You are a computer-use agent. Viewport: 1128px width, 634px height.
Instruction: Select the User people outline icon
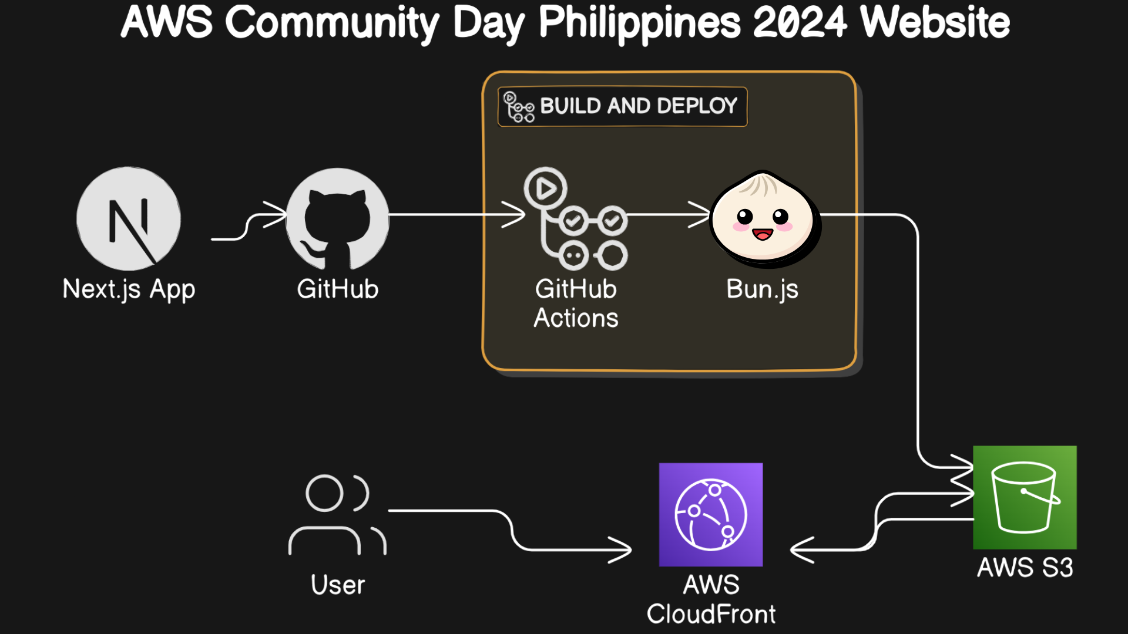[338, 515]
